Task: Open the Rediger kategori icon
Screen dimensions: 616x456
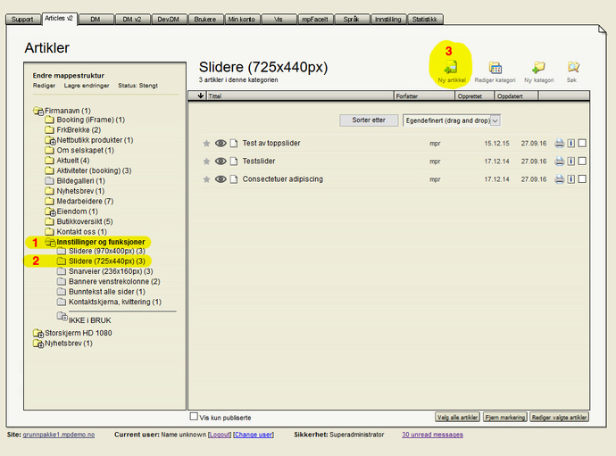Action: (x=495, y=67)
